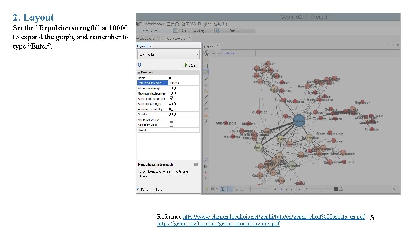The width and height of the screenshot is (405, 228).
Task: Edit the Gravity value field
Action: click(x=184, y=114)
